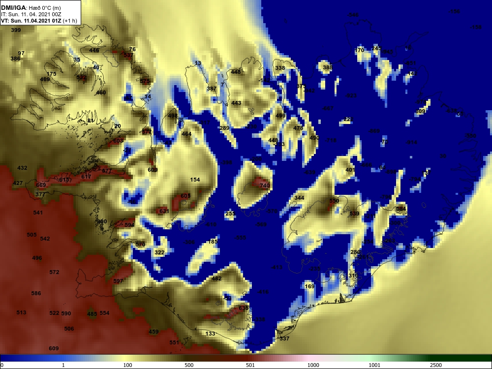Click the legend label '0'

coord(2,365)
